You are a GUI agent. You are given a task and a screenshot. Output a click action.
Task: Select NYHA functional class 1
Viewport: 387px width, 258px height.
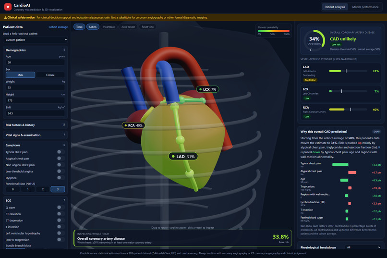[28, 189]
